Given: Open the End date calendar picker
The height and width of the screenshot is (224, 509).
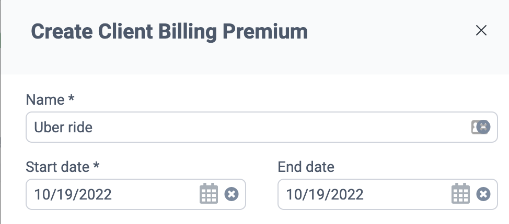Looking at the screenshot, I should coord(460,194).
